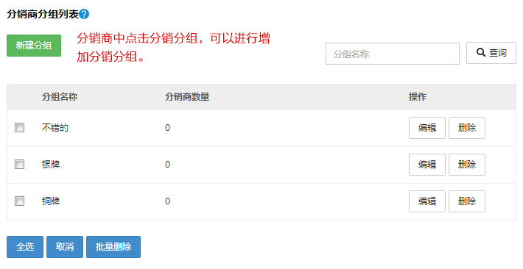Select the 银牌 group name text
This screenshot has height=269, width=523.
51,165
